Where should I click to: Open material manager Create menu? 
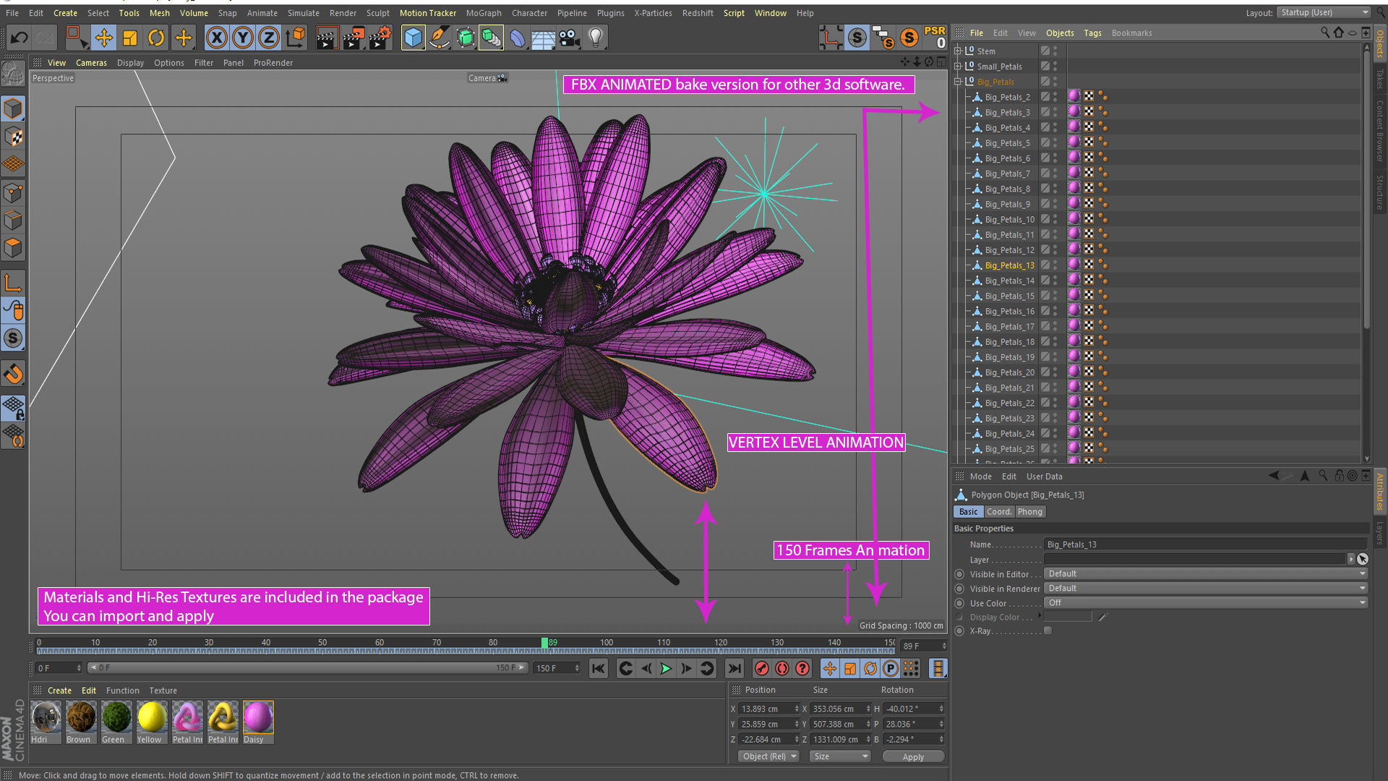click(x=59, y=691)
